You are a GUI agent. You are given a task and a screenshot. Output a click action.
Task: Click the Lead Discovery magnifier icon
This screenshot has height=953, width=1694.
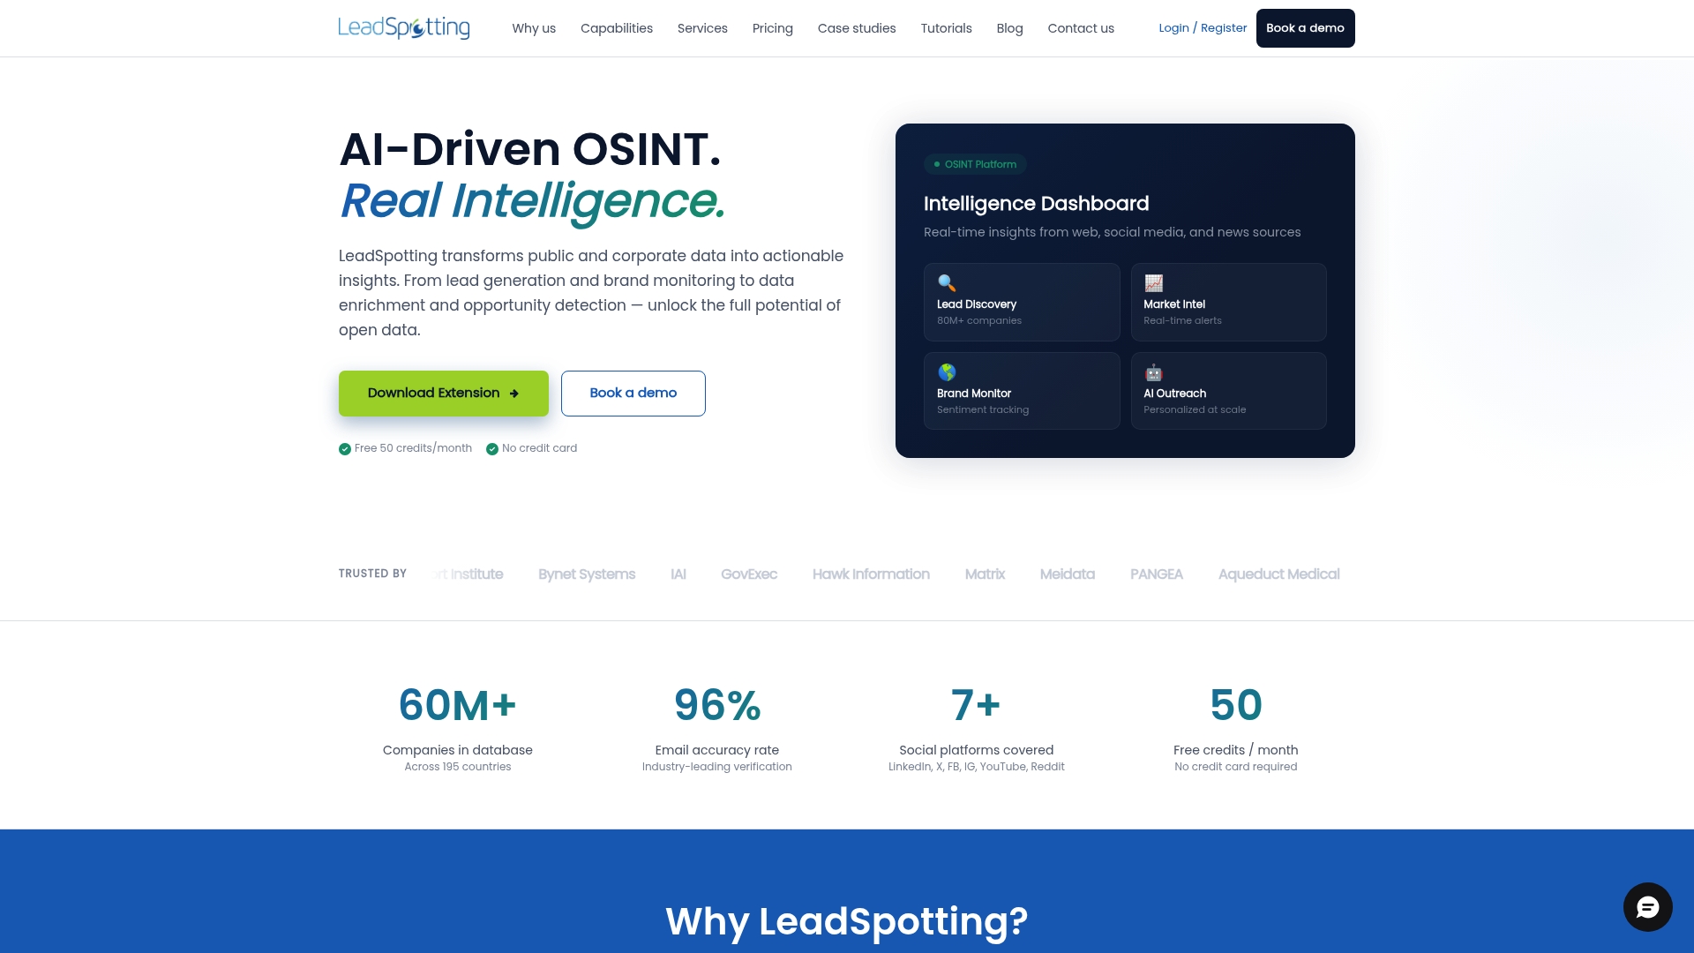click(947, 283)
